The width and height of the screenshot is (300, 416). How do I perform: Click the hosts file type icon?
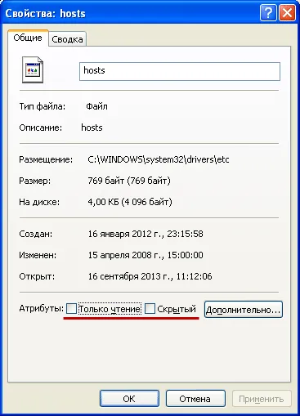[x=33, y=70]
